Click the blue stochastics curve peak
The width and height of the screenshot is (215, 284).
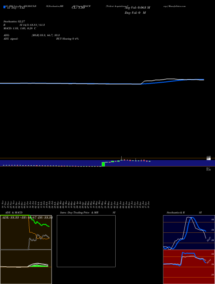192,218
